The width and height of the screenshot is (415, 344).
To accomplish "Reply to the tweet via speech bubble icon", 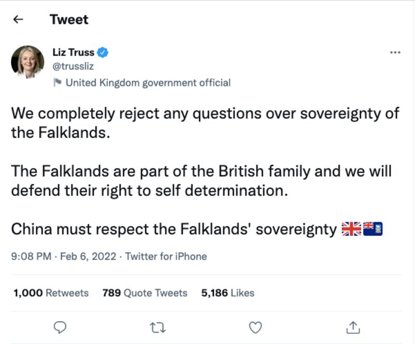I will (61, 327).
